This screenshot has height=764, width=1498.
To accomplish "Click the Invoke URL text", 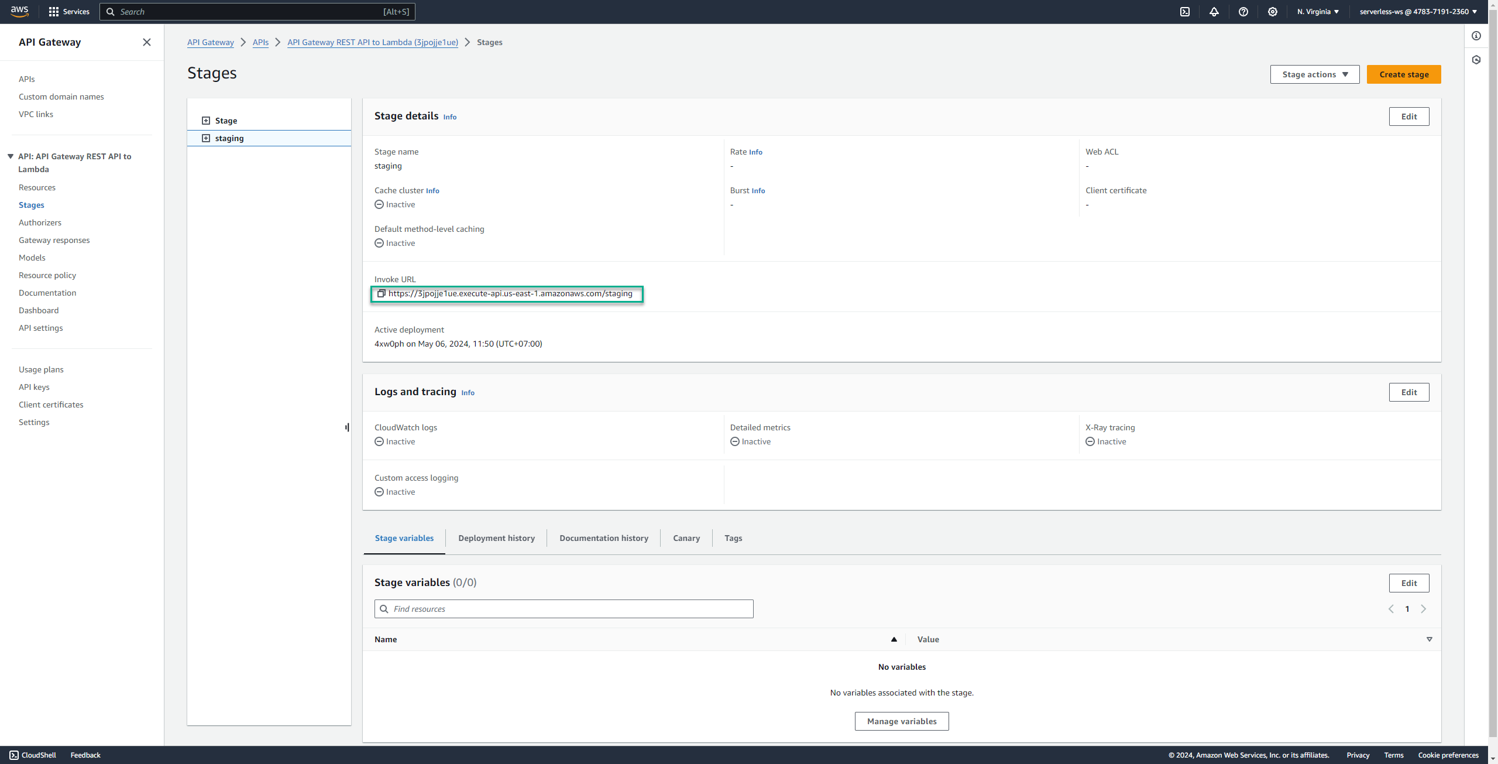I will pos(510,293).
